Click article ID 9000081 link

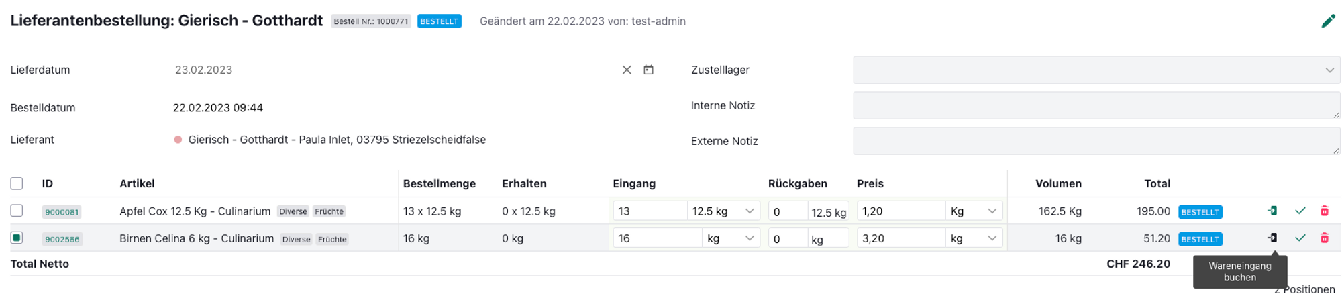(x=62, y=212)
